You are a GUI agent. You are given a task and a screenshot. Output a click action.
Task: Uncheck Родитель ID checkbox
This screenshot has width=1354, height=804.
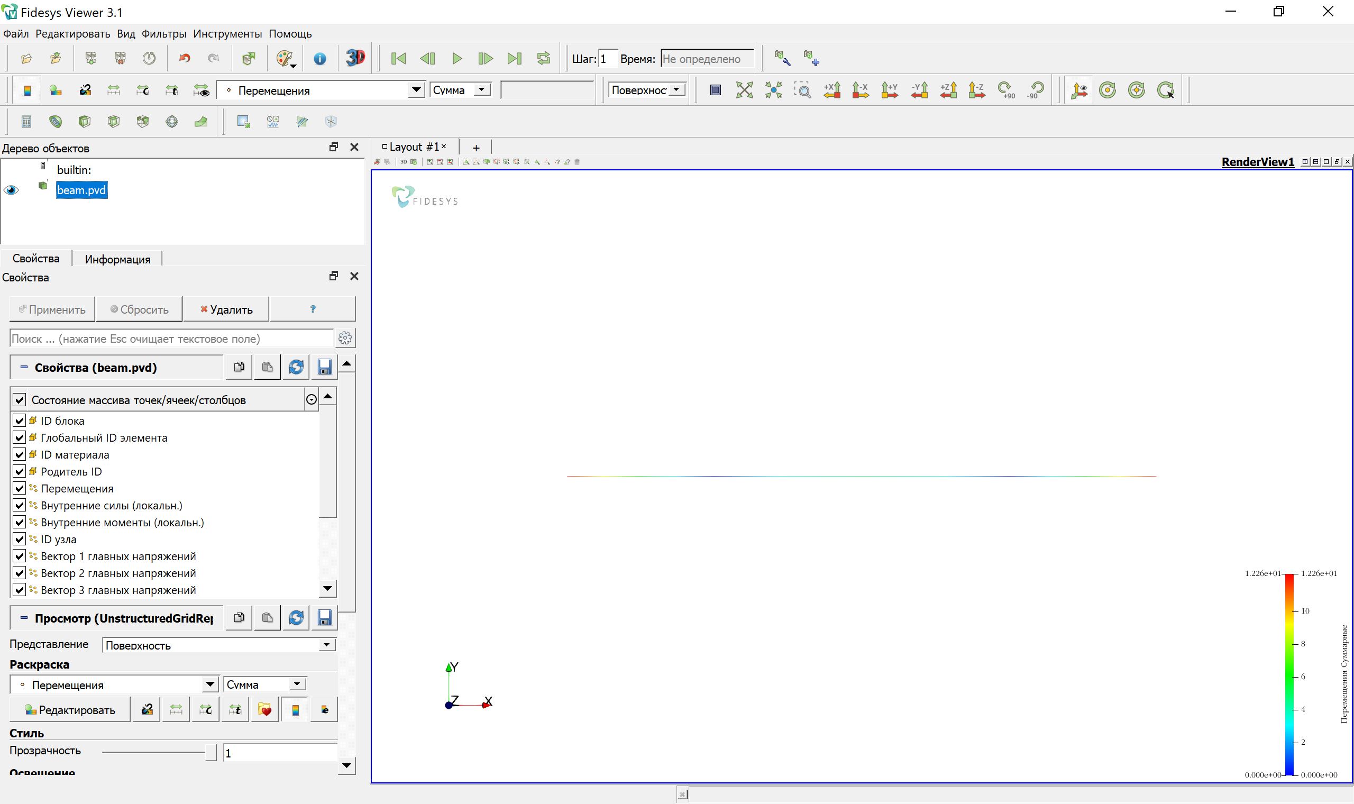(x=20, y=471)
